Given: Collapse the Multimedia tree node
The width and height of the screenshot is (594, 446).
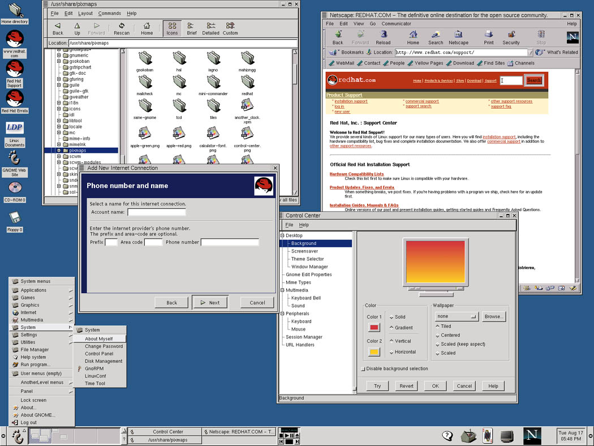Looking at the screenshot, I should pos(282,290).
